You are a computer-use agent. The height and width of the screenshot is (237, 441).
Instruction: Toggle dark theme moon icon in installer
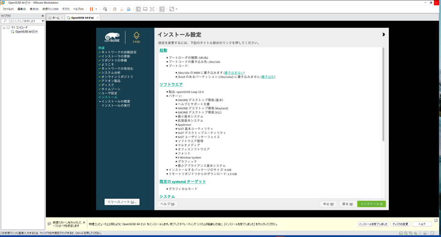click(x=383, y=35)
